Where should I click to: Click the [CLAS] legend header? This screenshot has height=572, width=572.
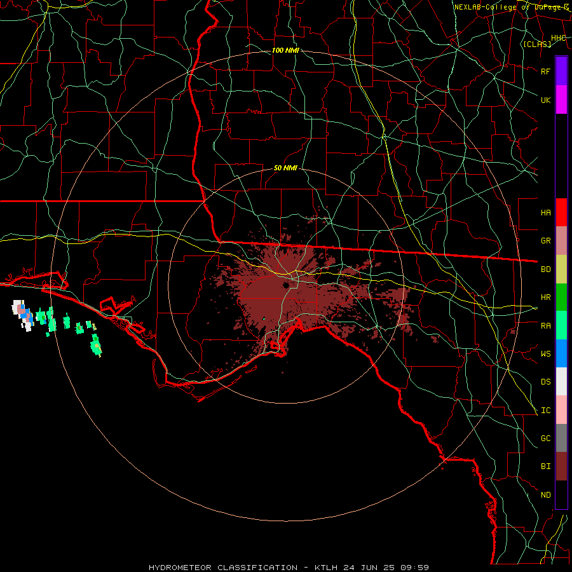[x=537, y=44]
